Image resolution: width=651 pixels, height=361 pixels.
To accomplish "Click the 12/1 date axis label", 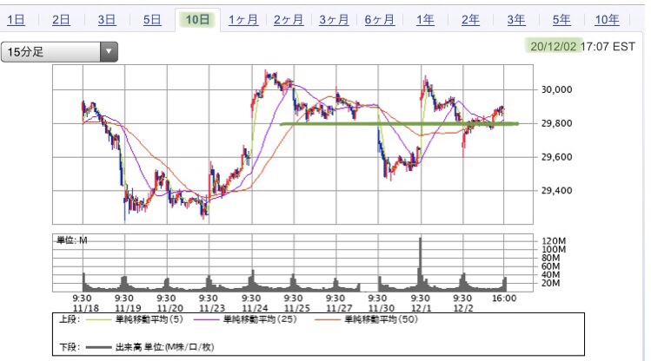I will click(x=421, y=308).
